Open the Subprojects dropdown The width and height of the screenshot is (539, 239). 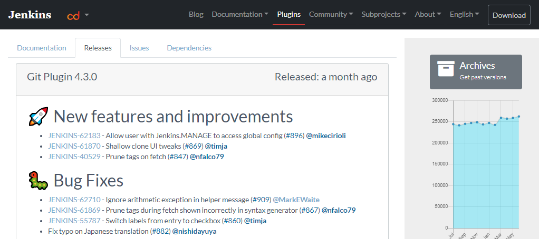click(384, 14)
